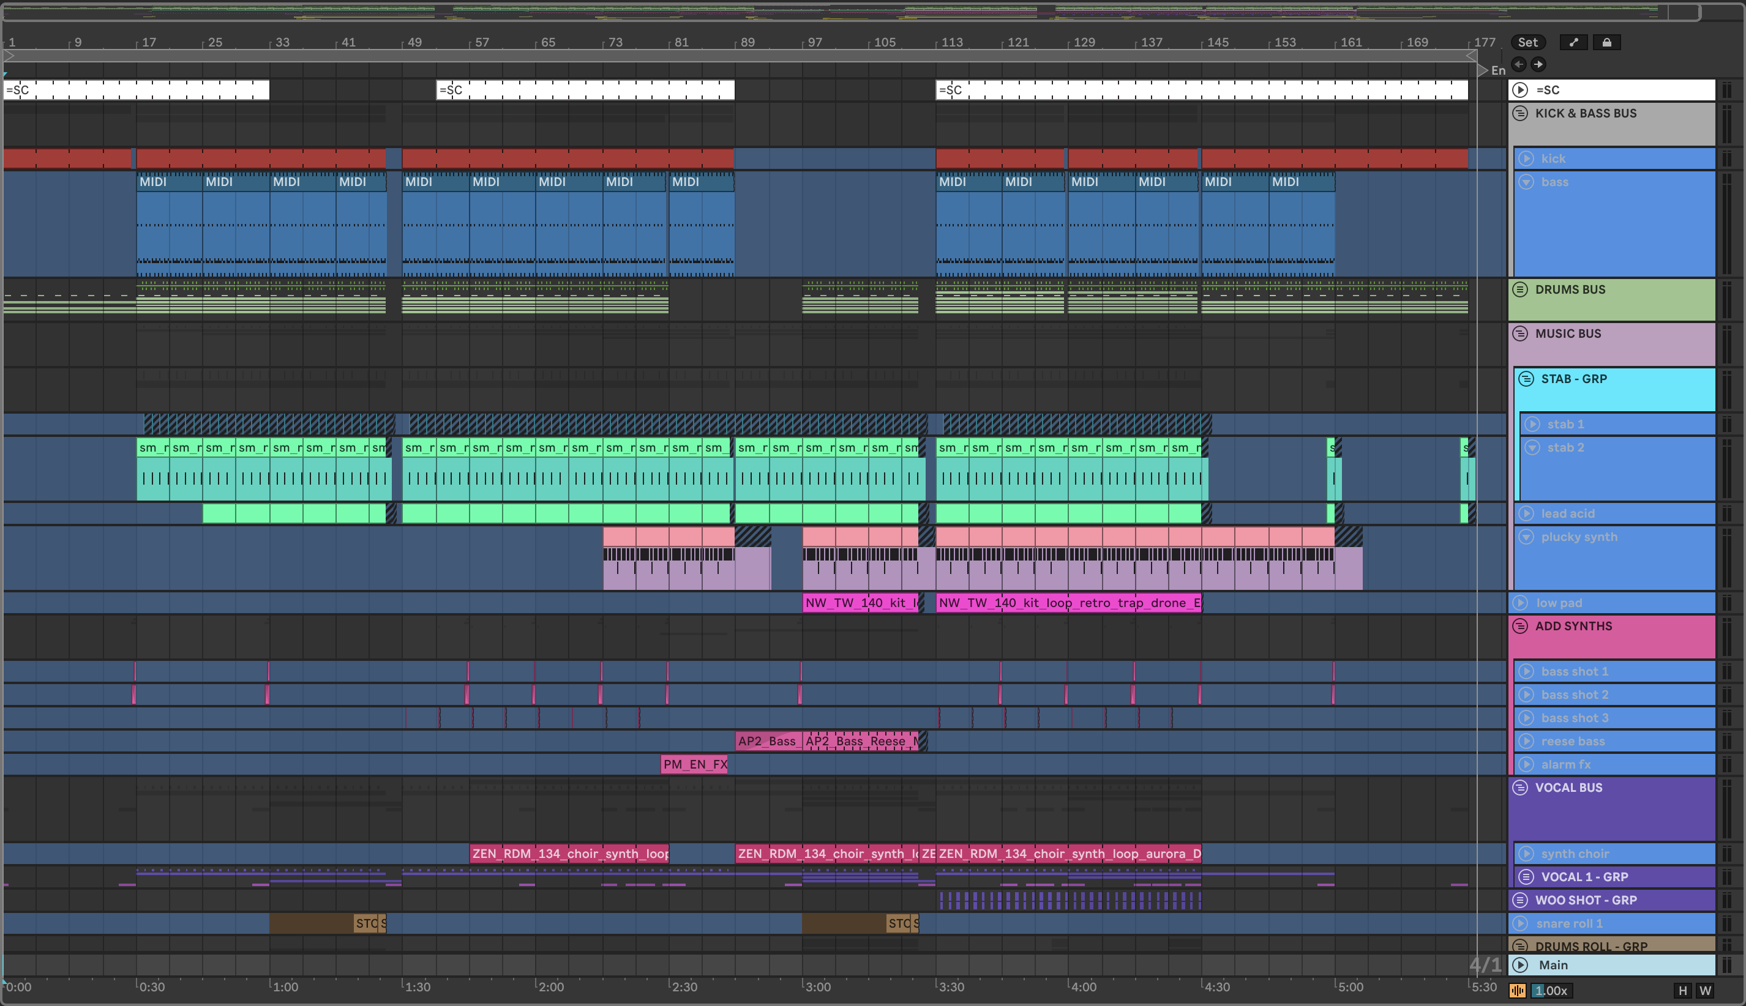Toggle the W width optimize button
The width and height of the screenshot is (1746, 1006).
point(1705,990)
